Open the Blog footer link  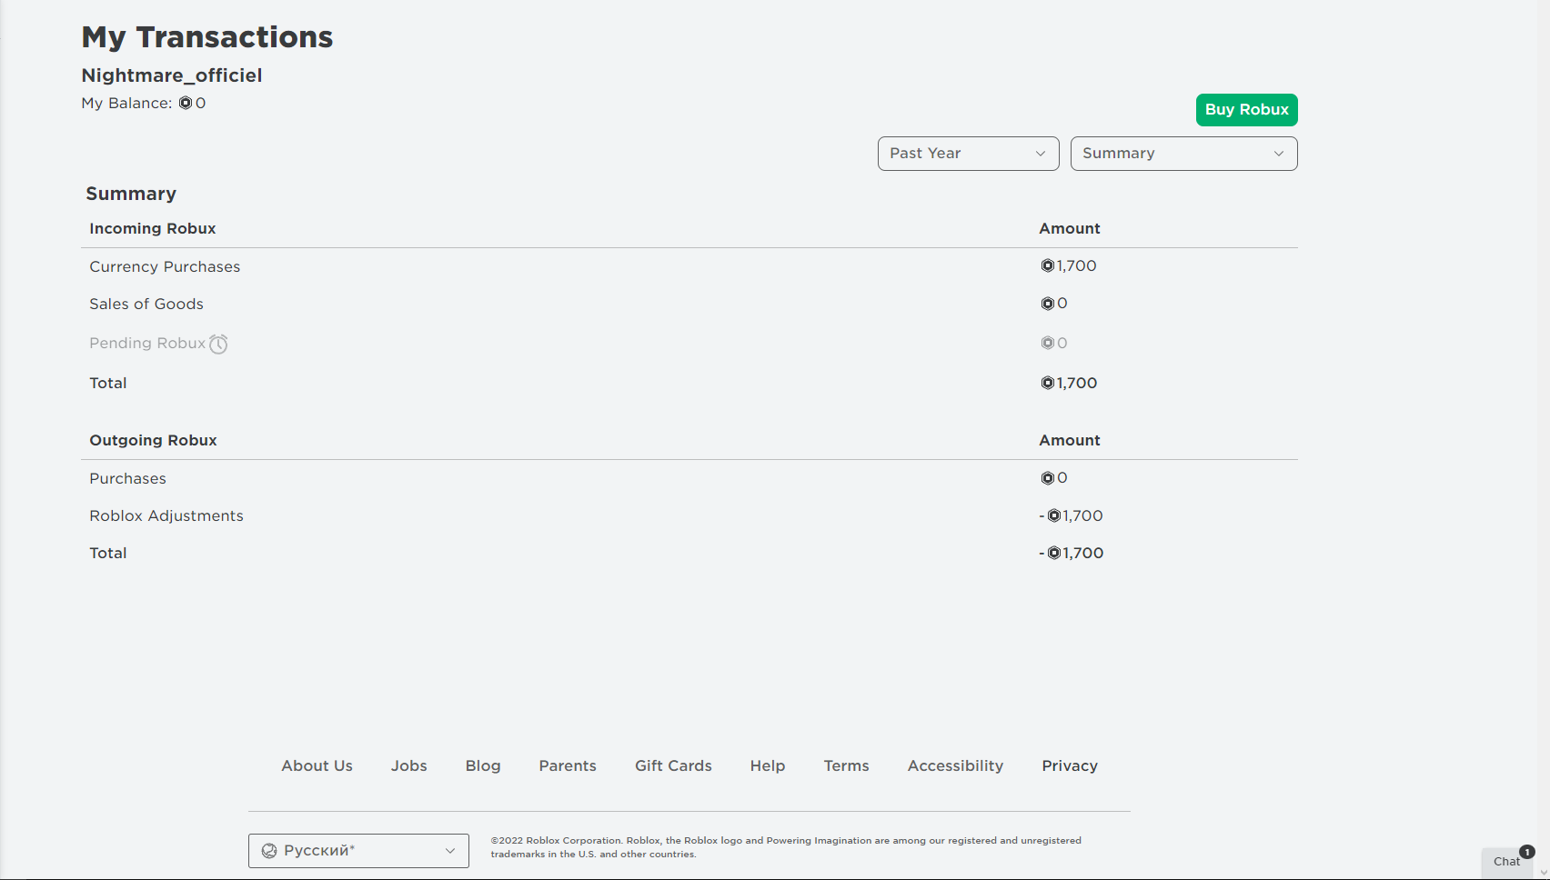pos(483,766)
